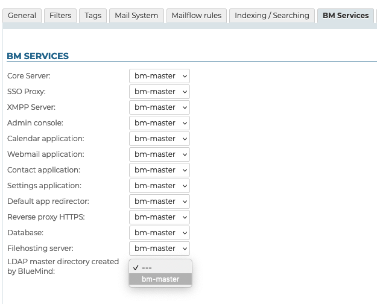Open the Webmail application dropdown

pyautogui.click(x=159, y=154)
